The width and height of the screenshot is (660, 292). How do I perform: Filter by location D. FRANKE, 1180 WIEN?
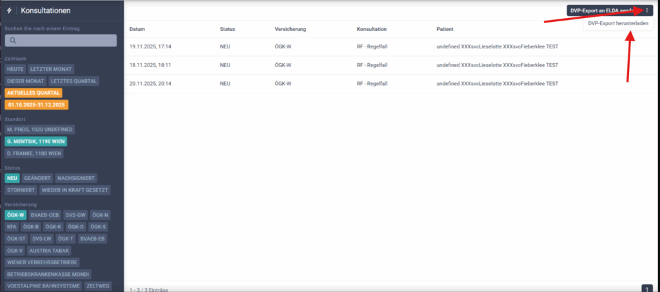coord(34,153)
